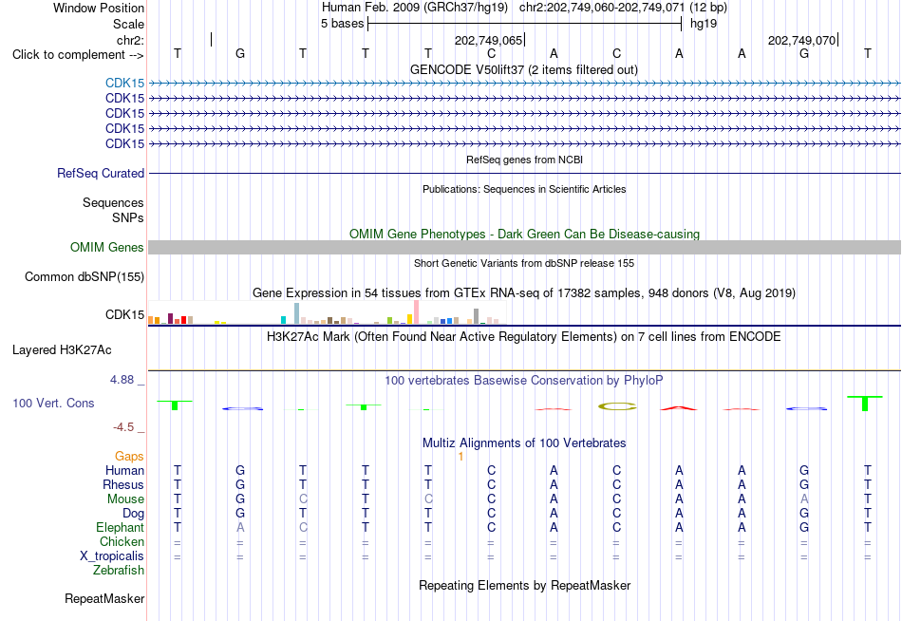Click the Layered H3K27Ac label
The image size is (902, 621).
(62, 350)
